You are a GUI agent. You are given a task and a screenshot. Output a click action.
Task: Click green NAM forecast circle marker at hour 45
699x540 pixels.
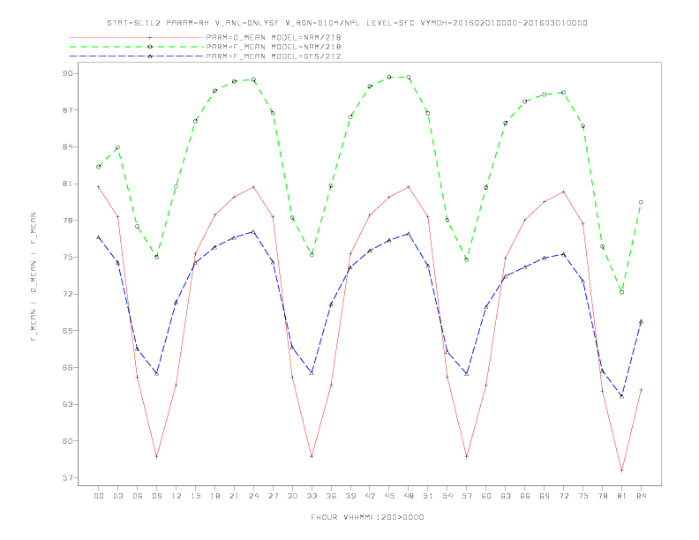(389, 77)
